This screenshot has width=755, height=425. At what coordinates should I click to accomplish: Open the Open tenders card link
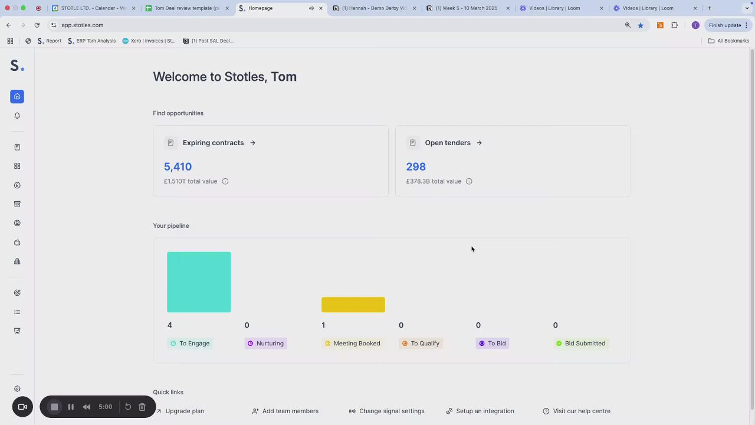click(x=453, y=143)
